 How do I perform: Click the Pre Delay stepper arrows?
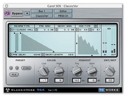(x=10, y=55)
